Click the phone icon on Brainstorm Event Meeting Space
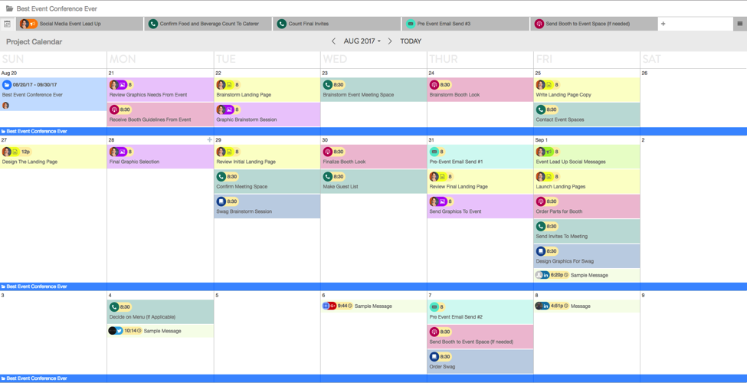Image resolution: width=747 pixels, height=383 pixels. pos(328,85)
